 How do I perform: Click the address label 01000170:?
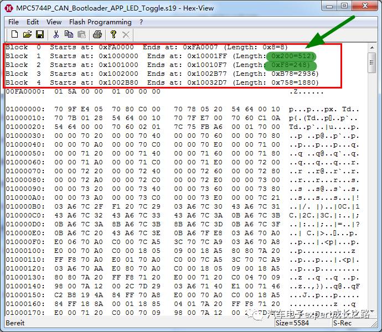[25, 313]
